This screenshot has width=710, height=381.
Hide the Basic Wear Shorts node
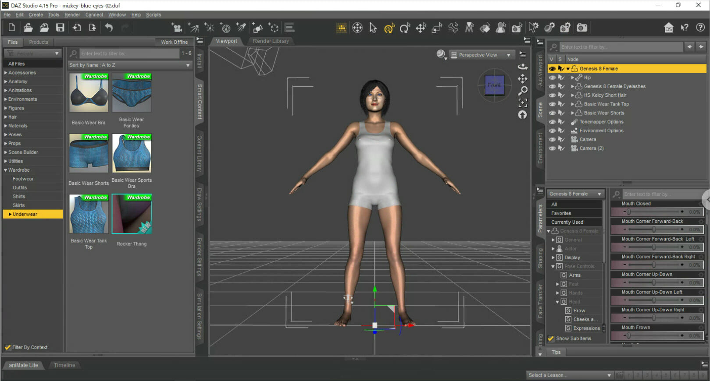click(x=552, y=113)
